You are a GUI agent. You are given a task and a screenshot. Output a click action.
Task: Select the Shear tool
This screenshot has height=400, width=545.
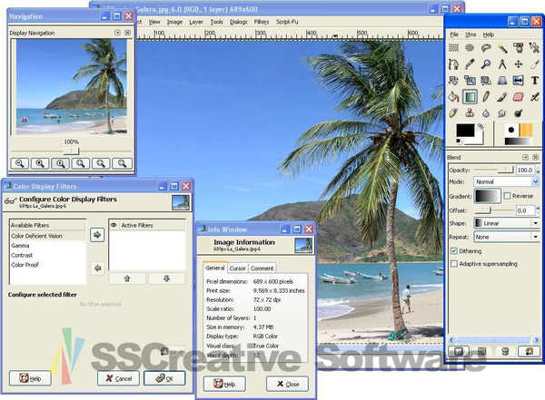pos(486,81)
